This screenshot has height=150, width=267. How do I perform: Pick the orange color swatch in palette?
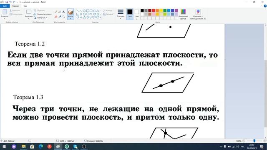pos(157,10)
